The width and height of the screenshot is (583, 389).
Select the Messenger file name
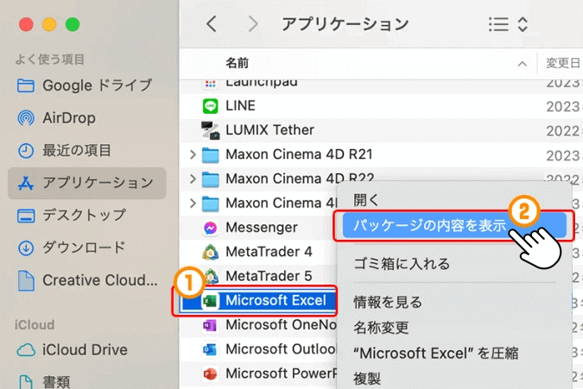[x=262, y=228]
